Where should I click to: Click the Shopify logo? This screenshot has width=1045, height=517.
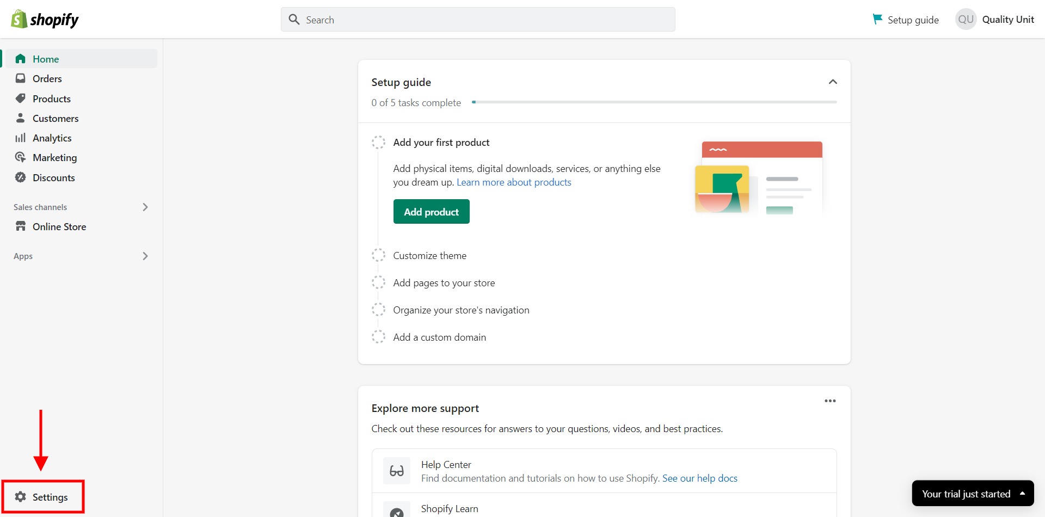(45, 20)
